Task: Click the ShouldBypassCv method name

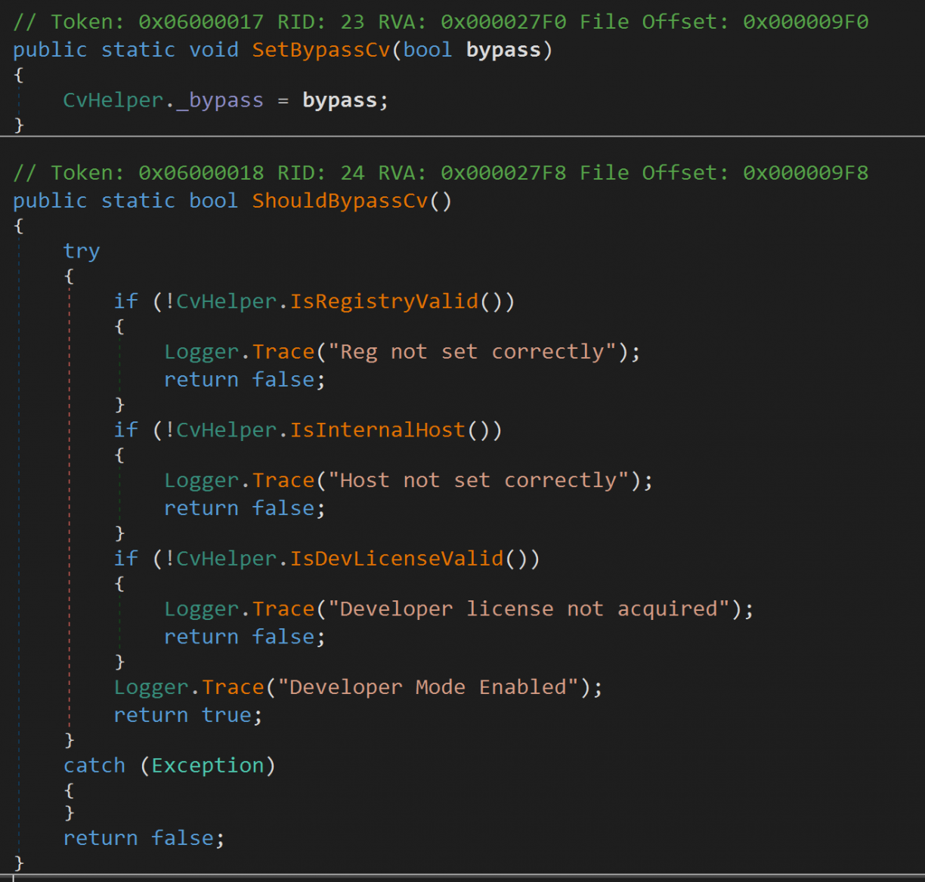Action: pyautogui.click(x=340, y=201)
